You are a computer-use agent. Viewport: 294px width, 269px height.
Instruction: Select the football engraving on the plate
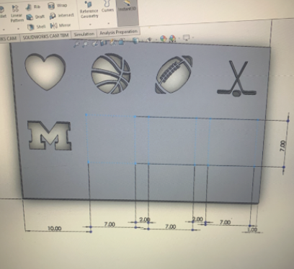coord(174,75)
